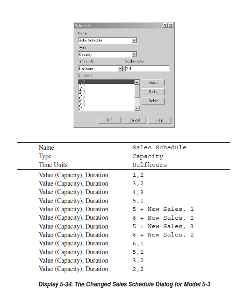Click the Delete button
The image size is (235, 306).
[153, 101]
